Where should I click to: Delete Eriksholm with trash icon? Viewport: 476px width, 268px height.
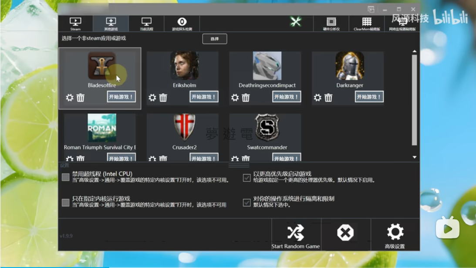(163, 98)
